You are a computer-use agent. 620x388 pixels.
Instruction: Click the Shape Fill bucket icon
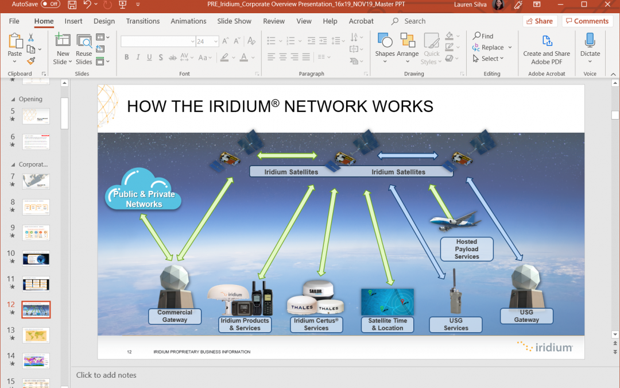tap(449, 36)
